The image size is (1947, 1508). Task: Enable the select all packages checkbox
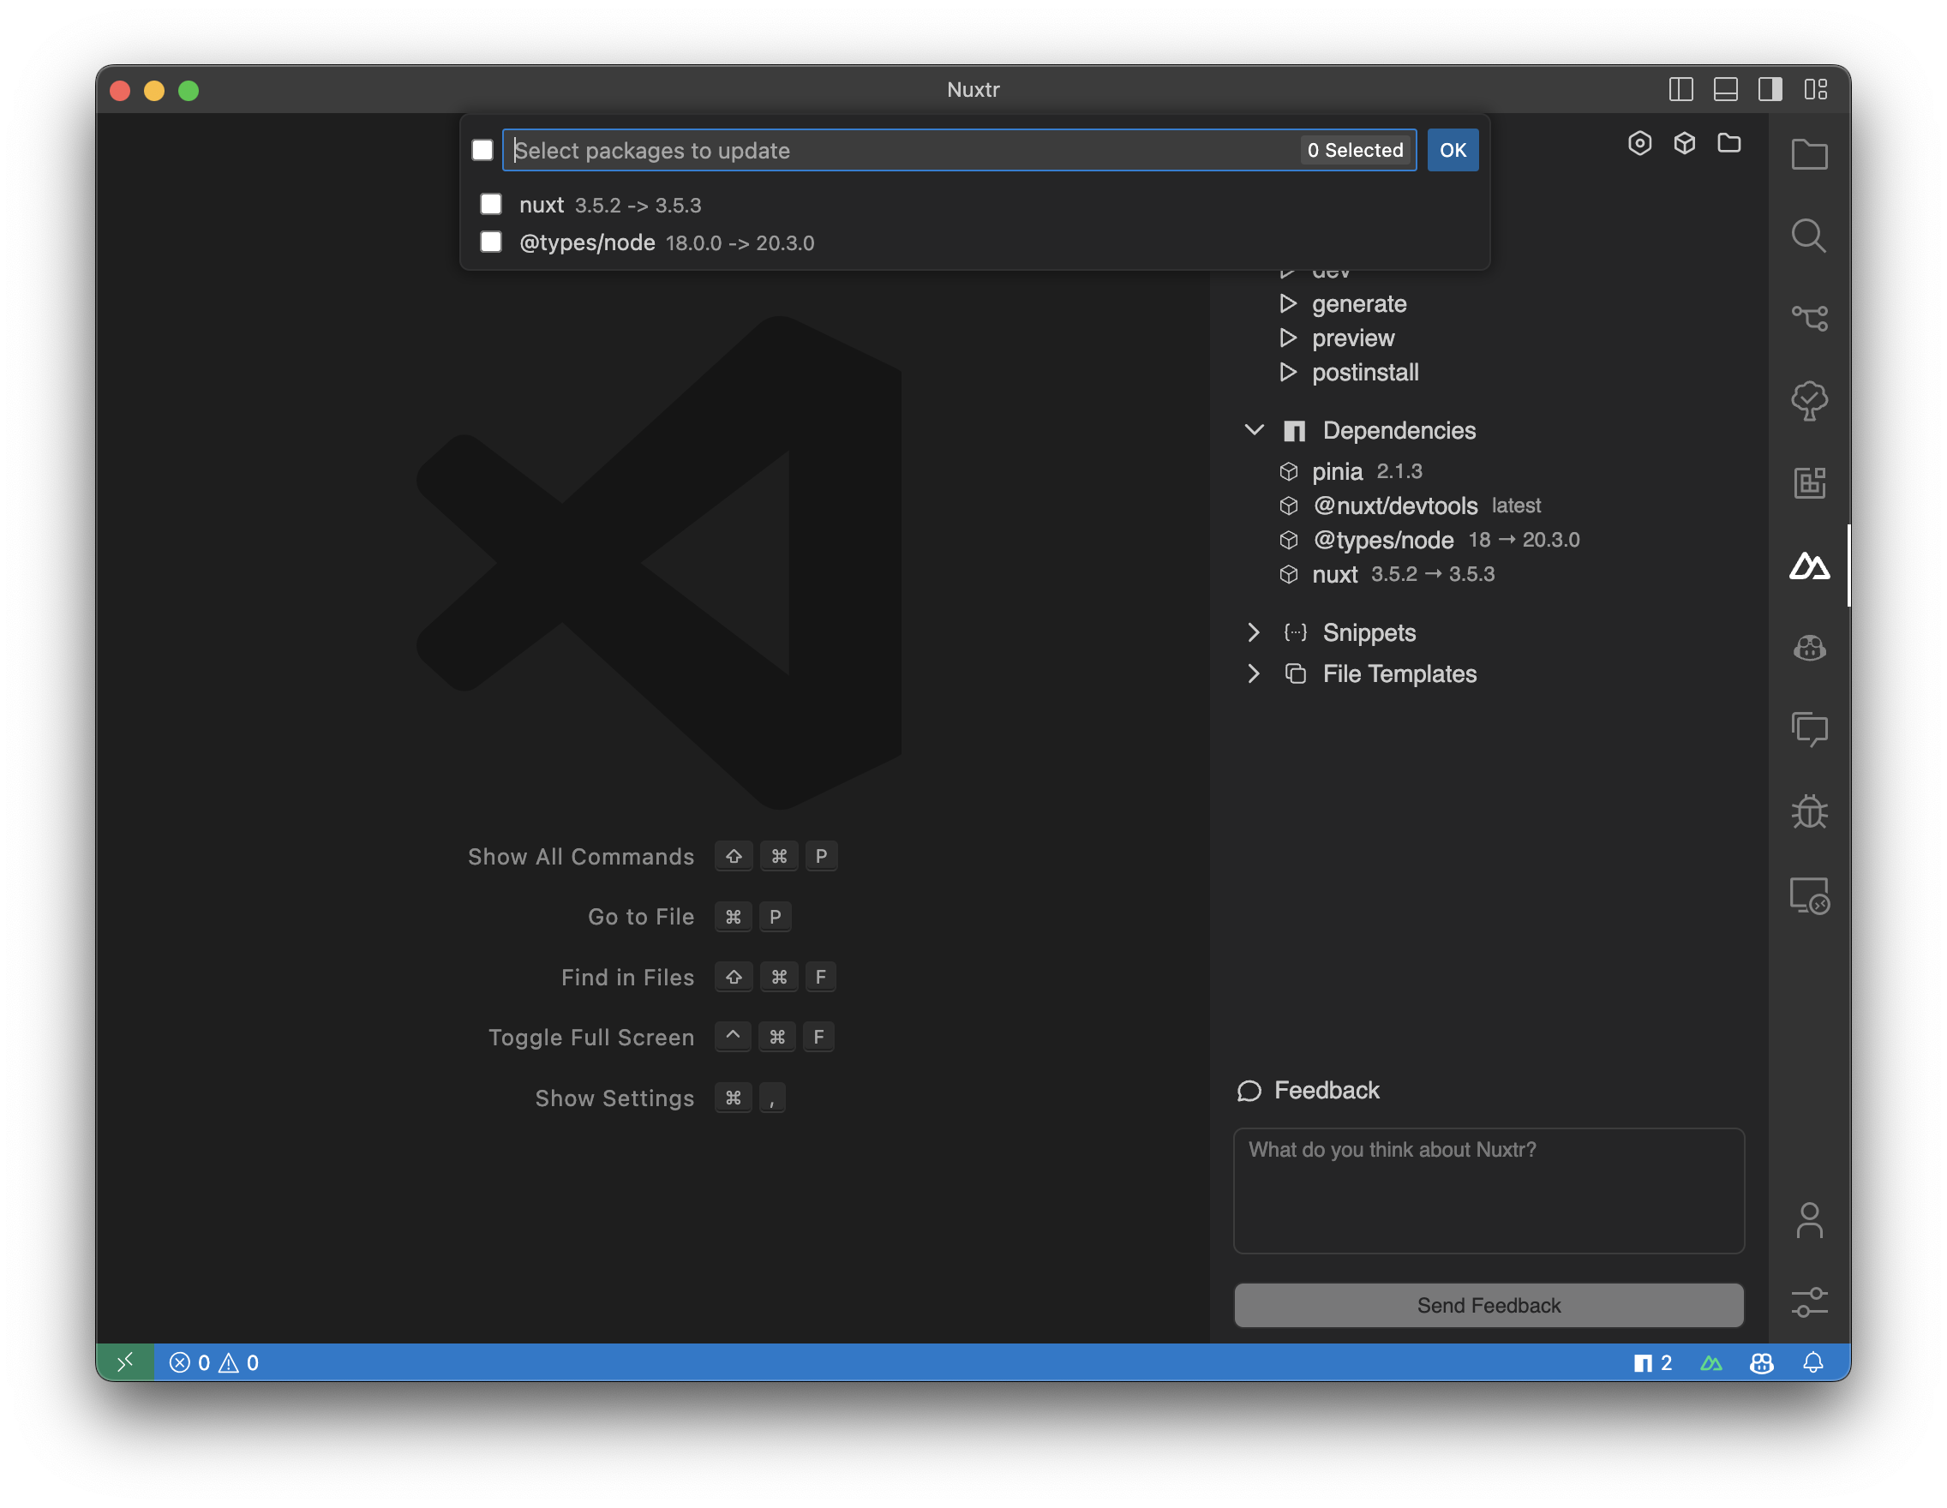485,148
